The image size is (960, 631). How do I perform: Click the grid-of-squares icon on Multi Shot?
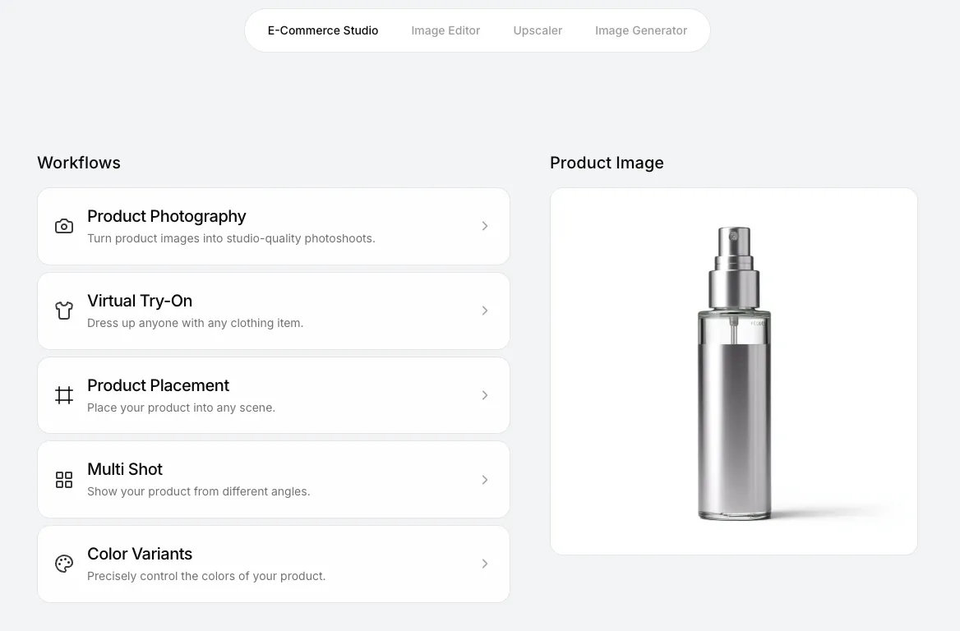[x=63, y=479]
